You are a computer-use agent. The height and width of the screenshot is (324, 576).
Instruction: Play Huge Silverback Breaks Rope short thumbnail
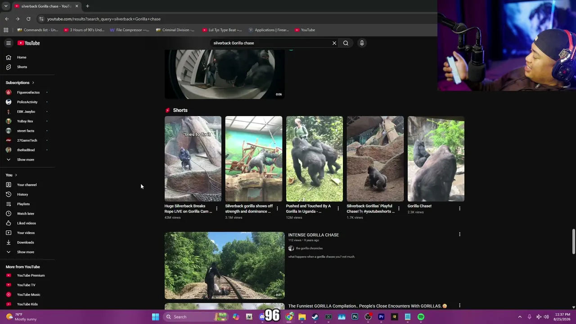[x=193, y=159]
